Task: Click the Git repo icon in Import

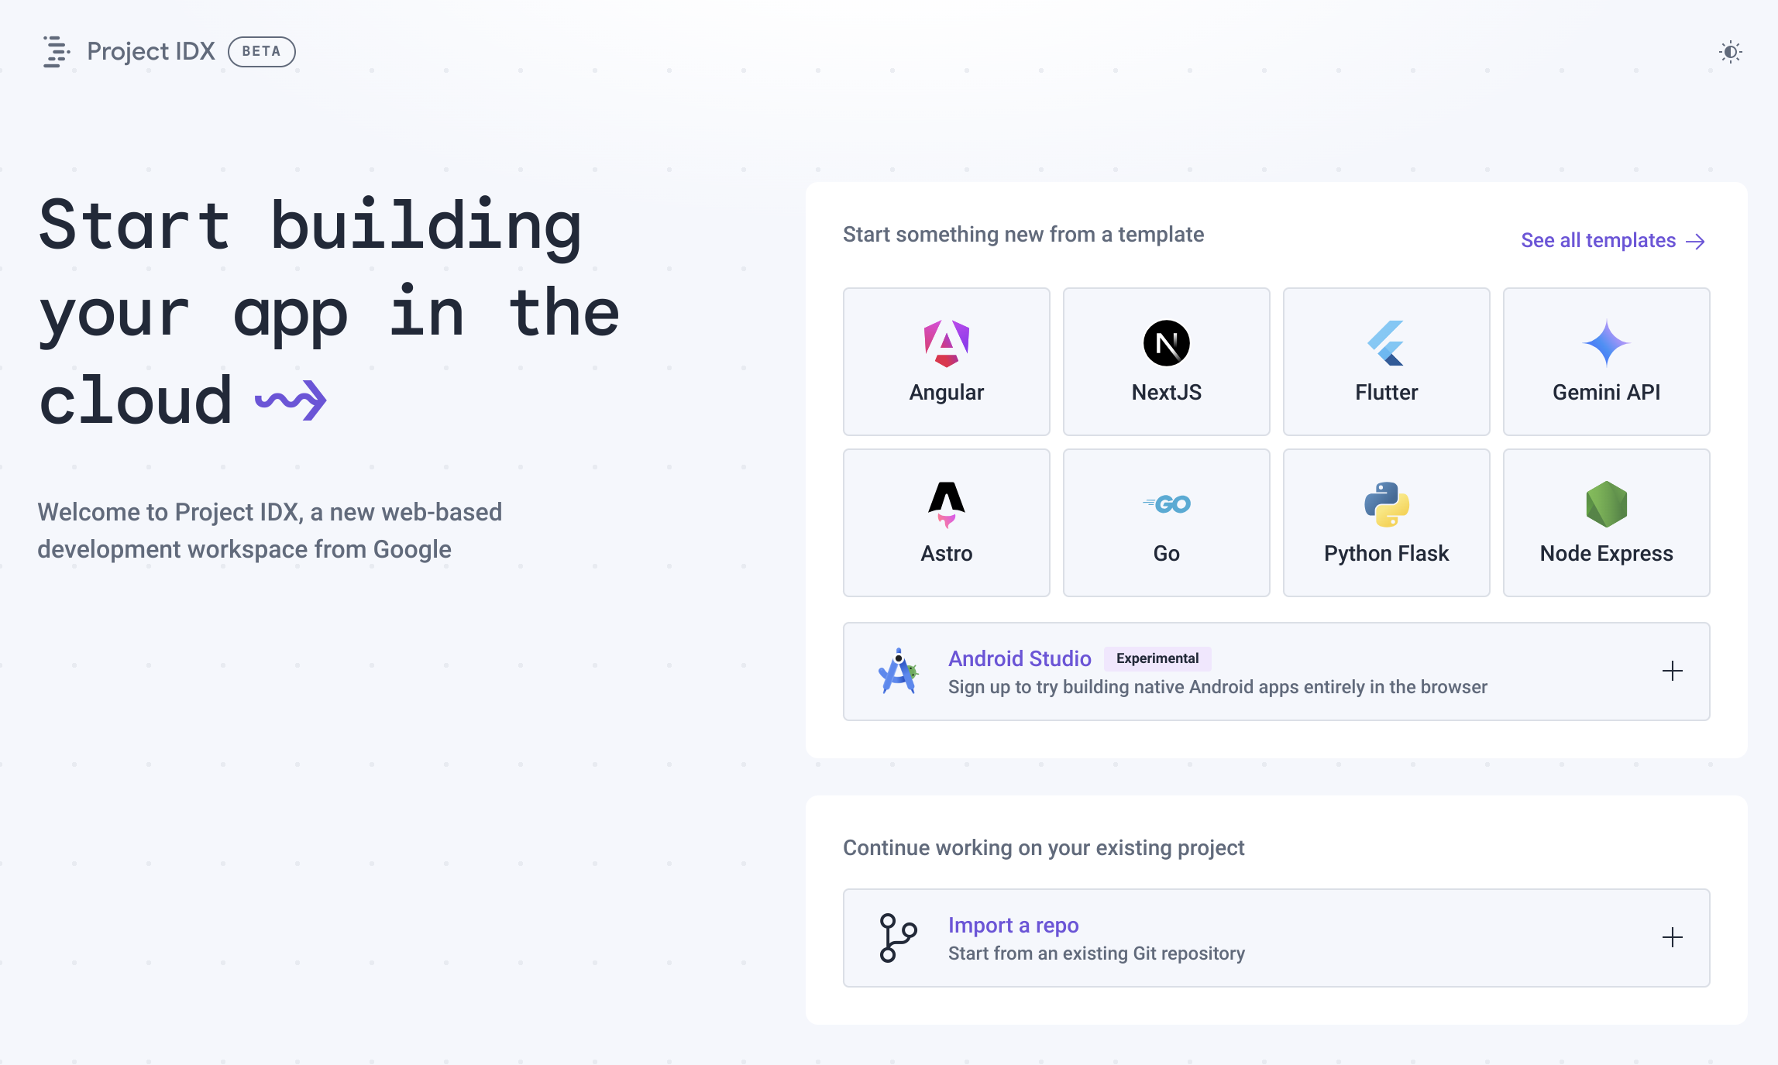Action: [896, 938]
